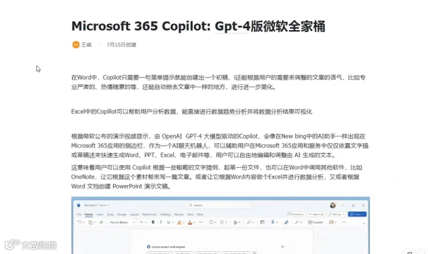
Task: Click the Copilot icon in the create content dialog
Action: tap(148, 247)
